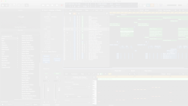The image size is (188, 106).
Task: Switch to Score tab
Action: point(133,71)
